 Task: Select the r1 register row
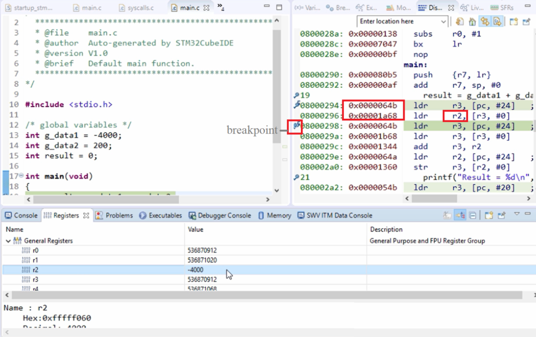tap(269, 260)
